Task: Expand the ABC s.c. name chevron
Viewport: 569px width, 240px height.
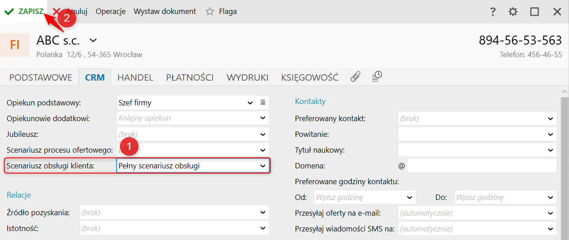Action: click(93, 41)
